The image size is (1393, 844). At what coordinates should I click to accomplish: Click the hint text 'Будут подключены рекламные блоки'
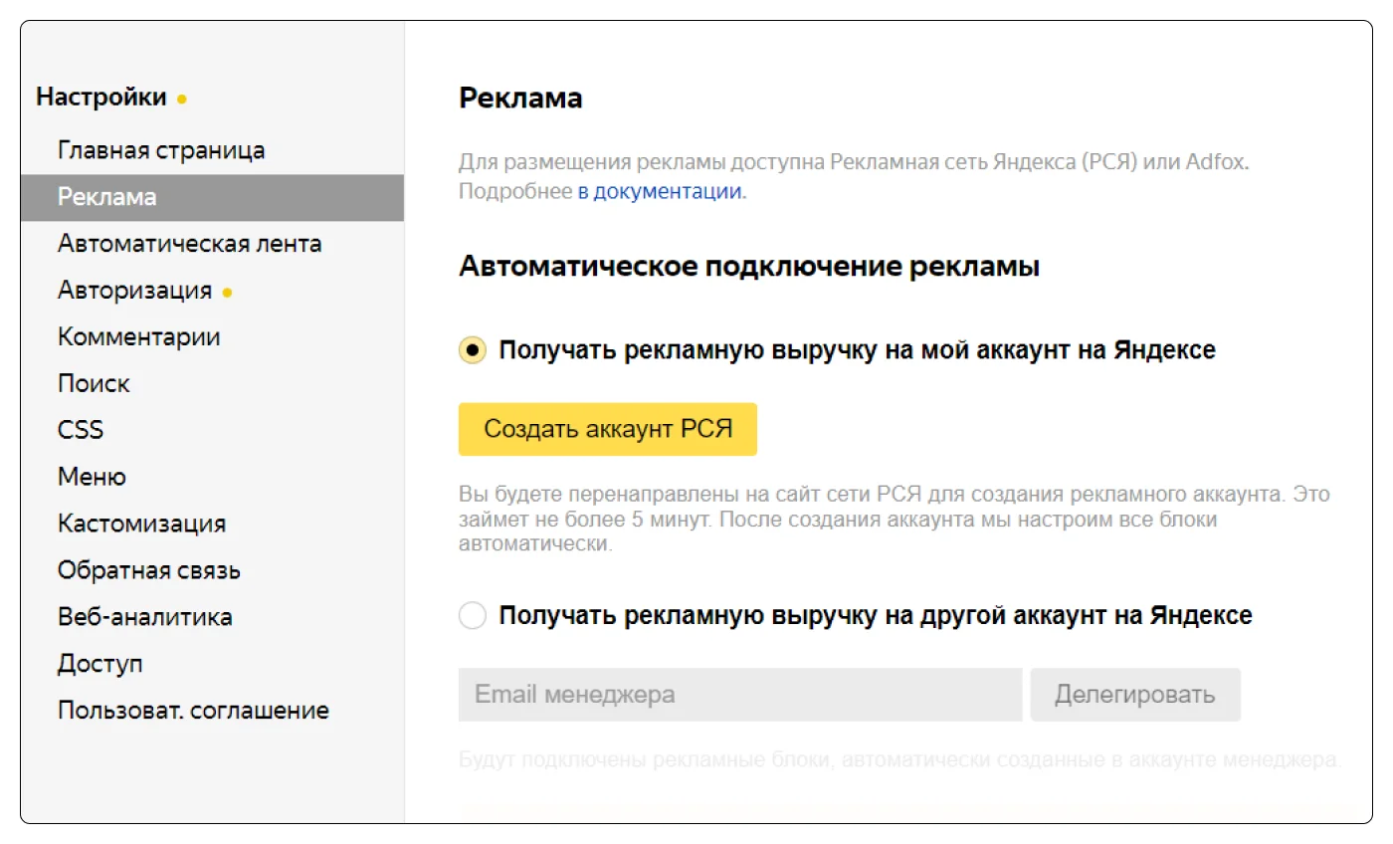click(x=899, y=761)
